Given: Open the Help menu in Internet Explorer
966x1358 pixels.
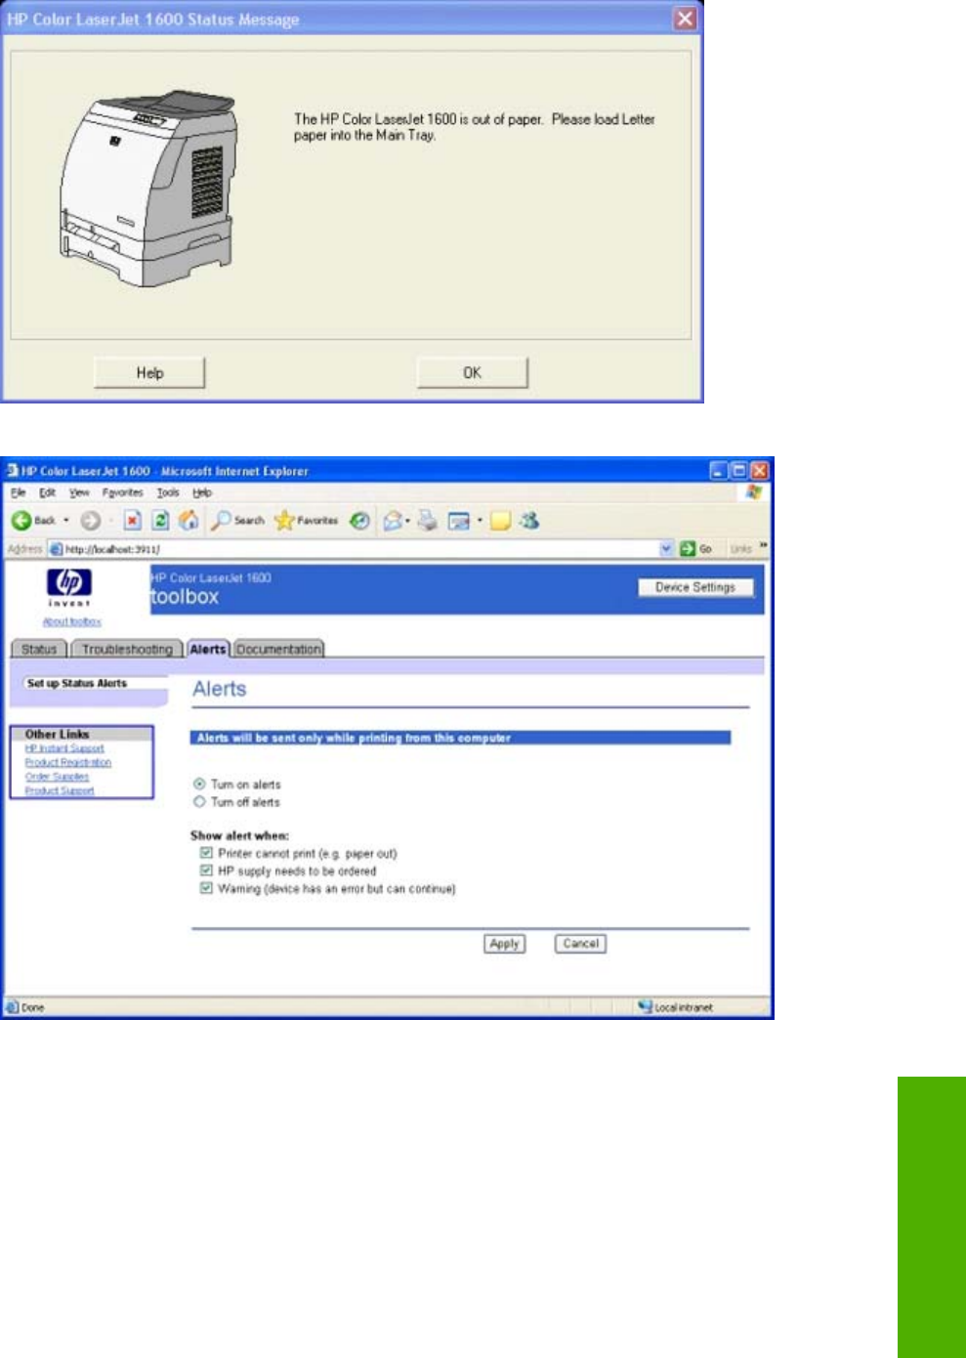Looking at the screenshot, I should coord(202,493).
